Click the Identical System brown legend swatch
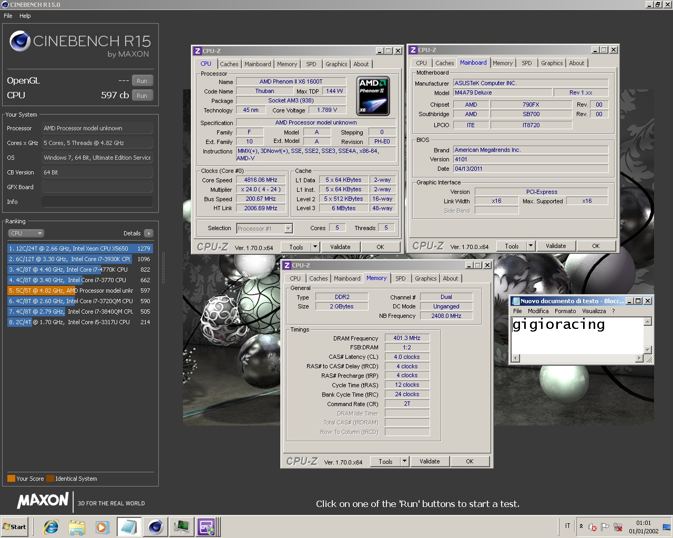This screenshot has height=538, width=673. coord(50,479)
